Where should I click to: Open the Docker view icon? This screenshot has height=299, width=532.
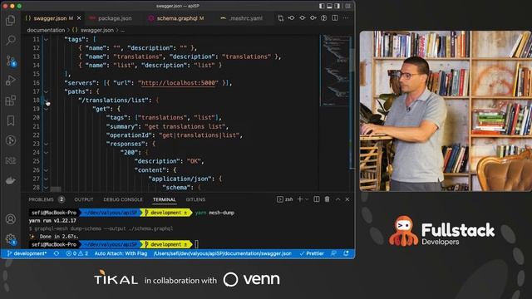pyautogui.click(x=11, y=180)
